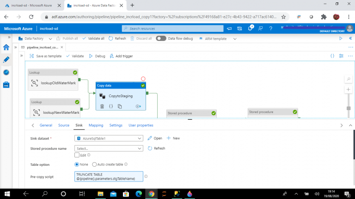Click the feedback icon in Azure header
Screen dimensions: 355x199
pos(260,29)
